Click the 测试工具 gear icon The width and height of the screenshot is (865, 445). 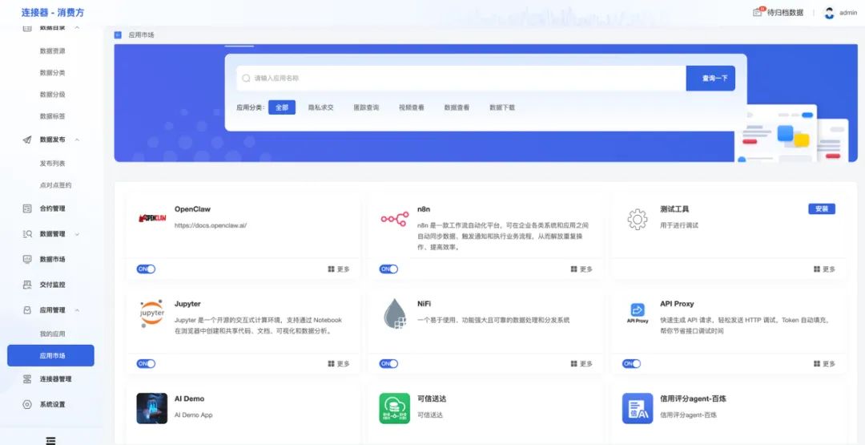pyautogui.click(x=638, y=219)
